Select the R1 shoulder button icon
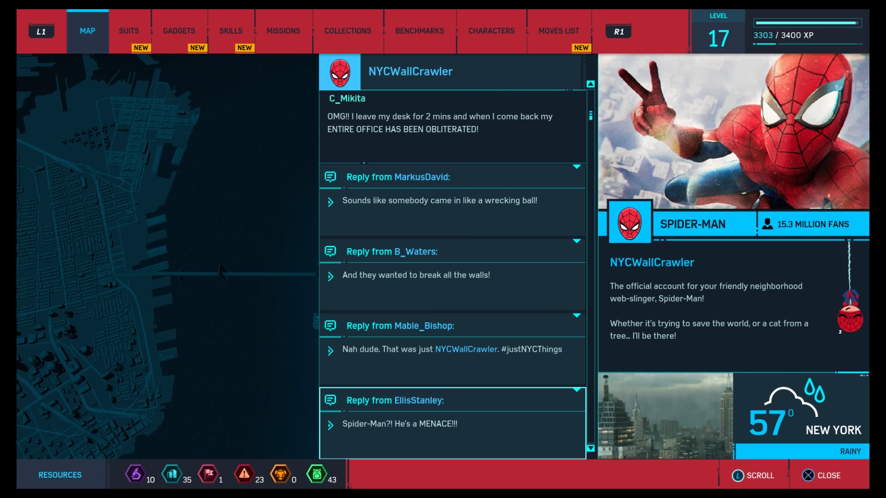The image size is (886, 498). click(x=619, y=31)
